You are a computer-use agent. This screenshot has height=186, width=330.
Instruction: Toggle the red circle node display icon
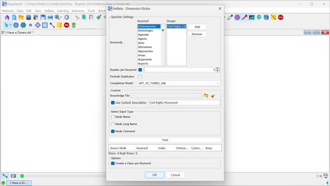tap(237, 17)
